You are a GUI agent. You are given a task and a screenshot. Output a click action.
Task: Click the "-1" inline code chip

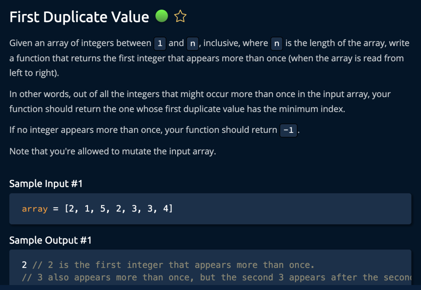288,130
